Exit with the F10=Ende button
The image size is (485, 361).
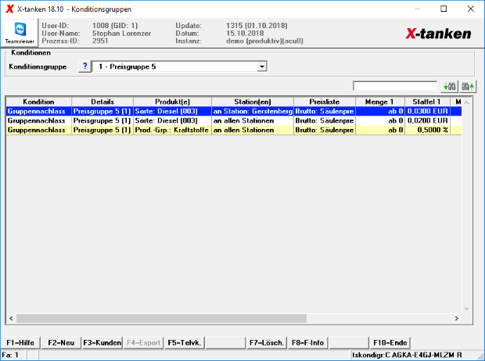[x=390, y=343]
